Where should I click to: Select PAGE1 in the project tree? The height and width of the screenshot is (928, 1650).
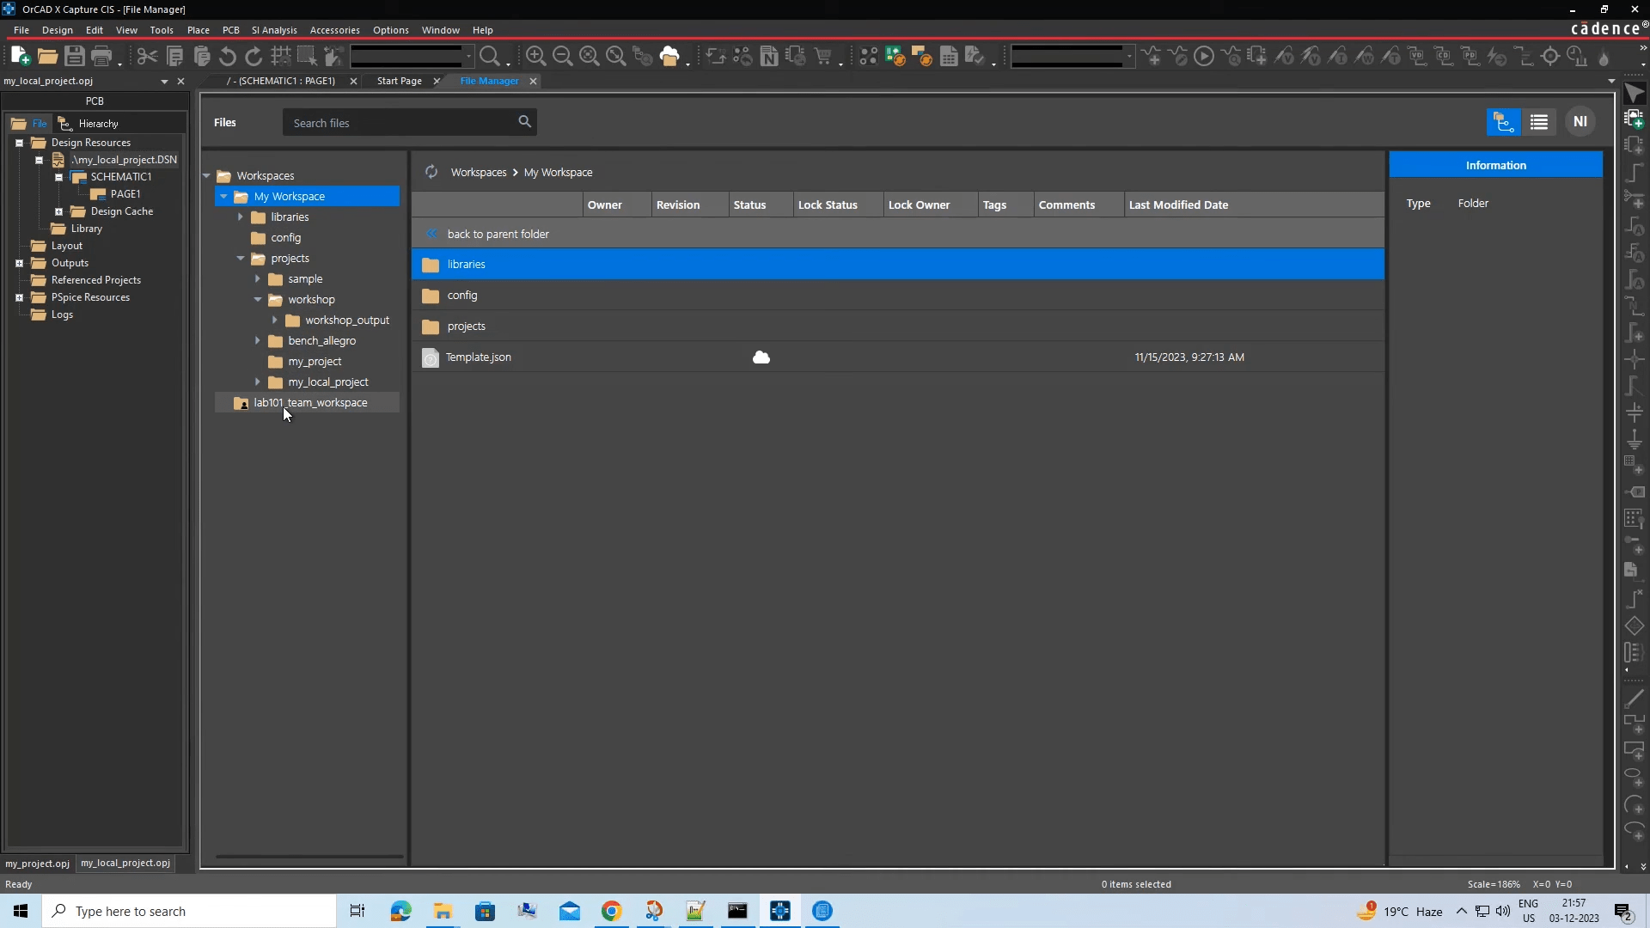[125, 194]
